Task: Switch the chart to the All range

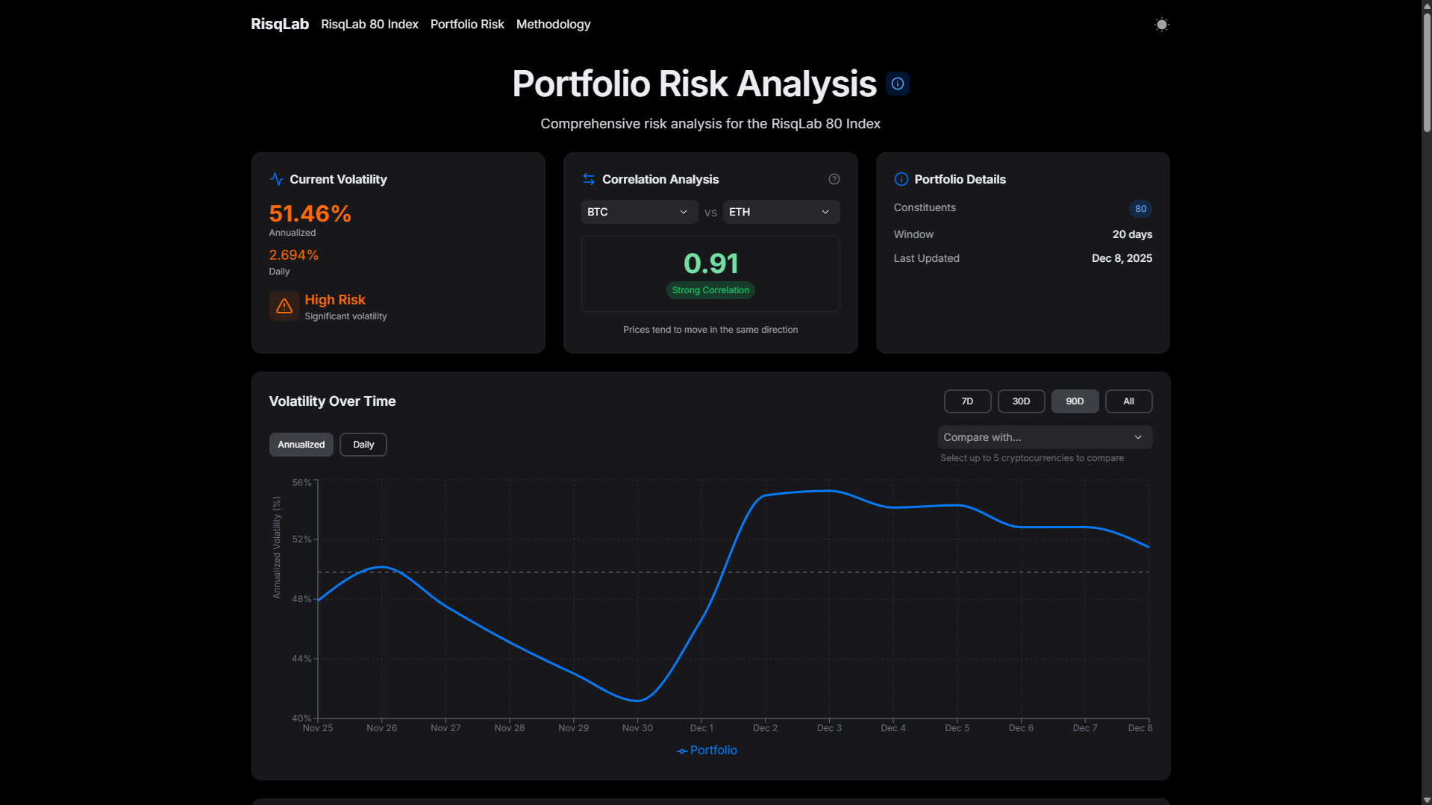Action: [1128, 401]
